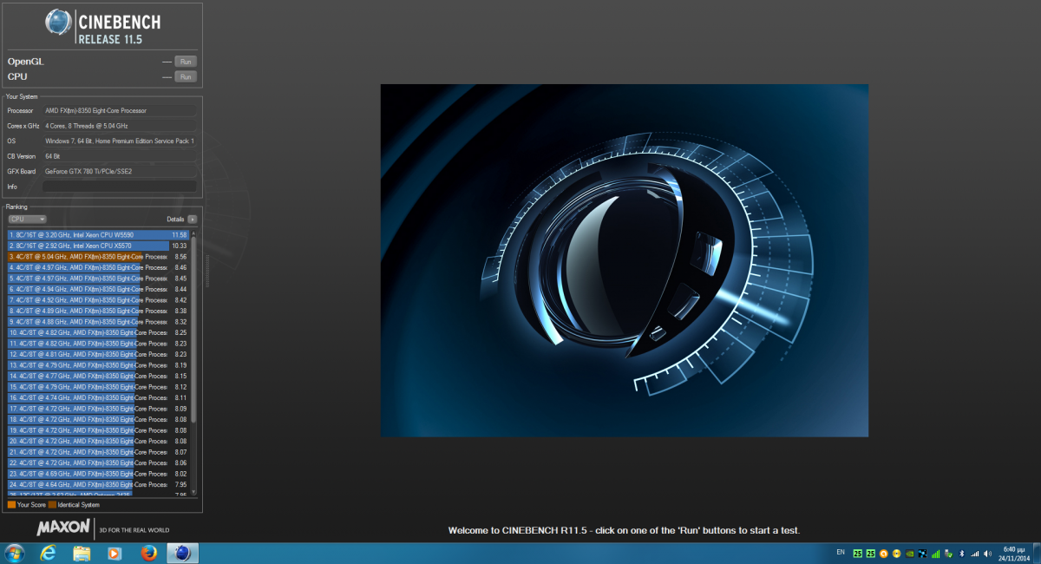Viewport: 1041px width, 564px height.
Task: Select highlighted rank 3 entry at 5.04 GHz
Action: click(x=99, y=257)
